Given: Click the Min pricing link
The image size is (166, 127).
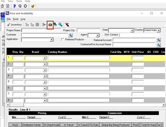Looking at the screenshot, I should point(14,117).
